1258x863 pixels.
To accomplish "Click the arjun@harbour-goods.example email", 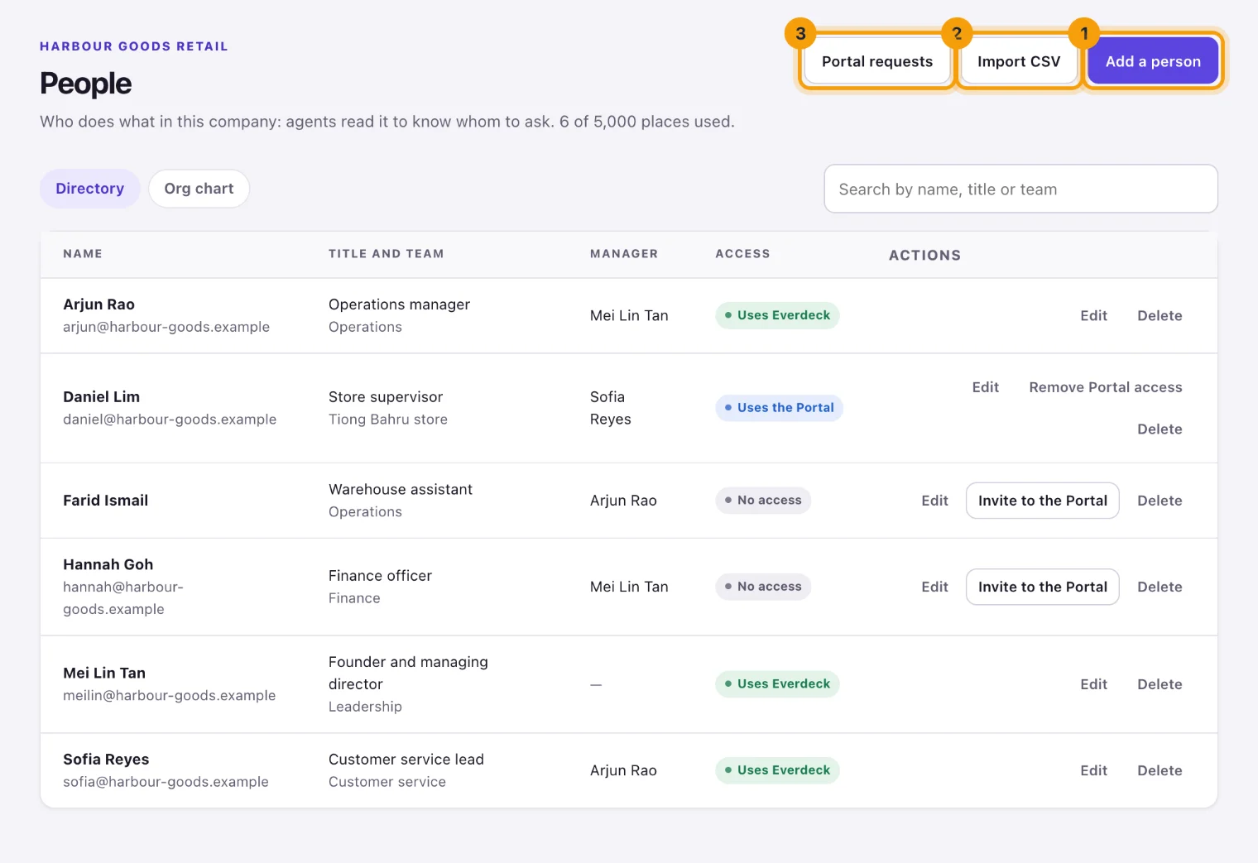I will (x=166, y=327).
